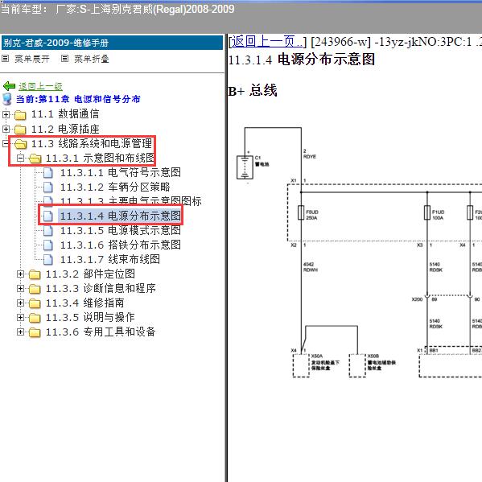Open 11.3.5 说明与操作 folder
482x482 pixels.
(90, 317)
